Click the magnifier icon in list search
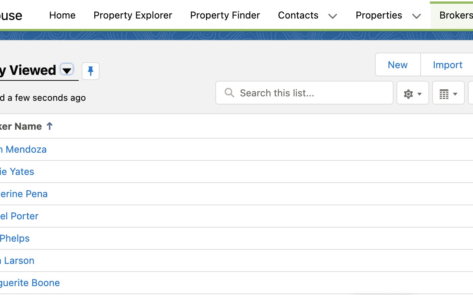The height and width of the screenshot is (295, 473). 229,93
